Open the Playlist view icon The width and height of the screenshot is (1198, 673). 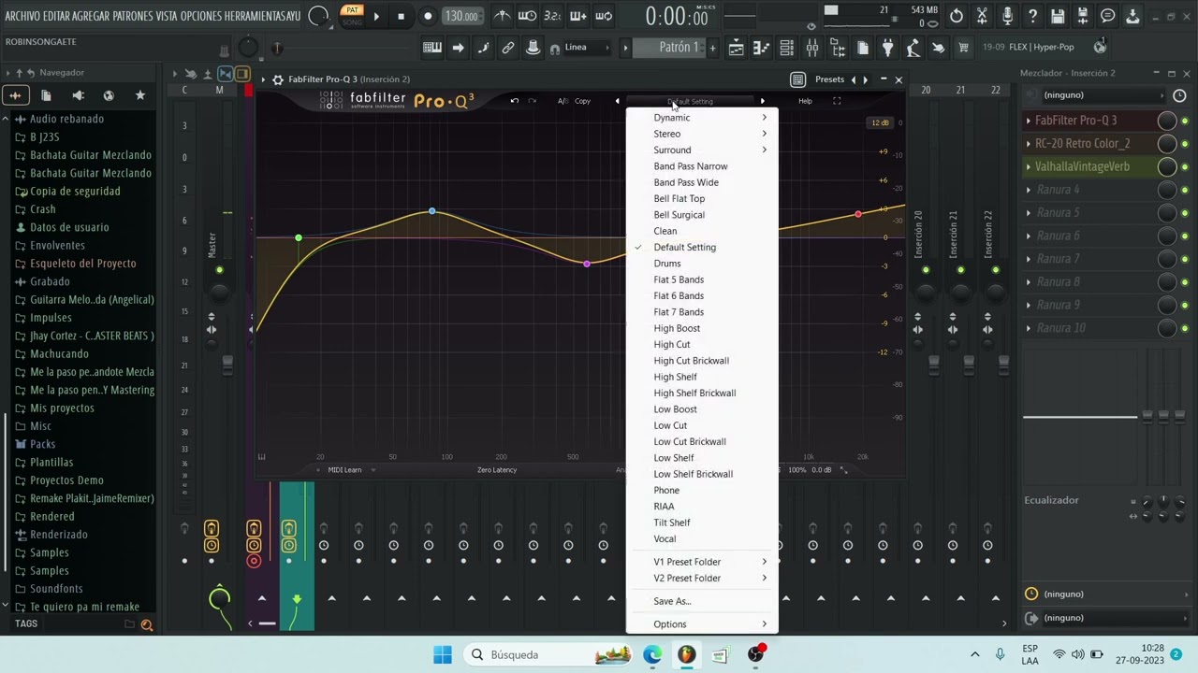(x=737, y=48)
